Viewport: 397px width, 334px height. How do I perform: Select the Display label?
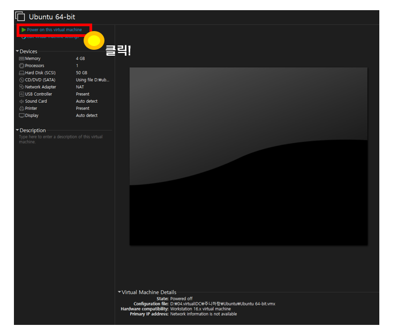(32, 116)
